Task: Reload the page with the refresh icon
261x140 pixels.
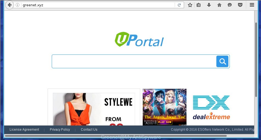Action: pyautogui.click(x=179, y=5)
